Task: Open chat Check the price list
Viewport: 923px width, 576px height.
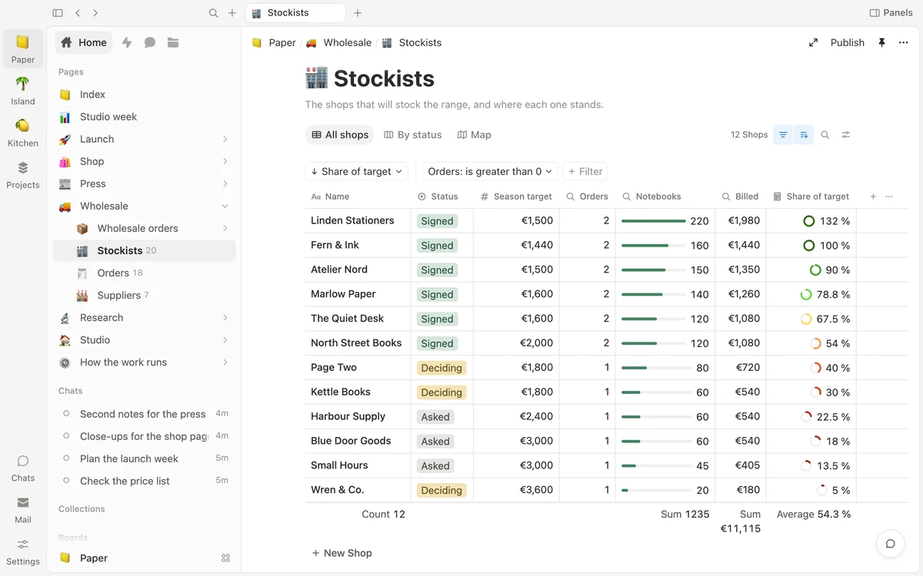Action: (x=144, y=481)
